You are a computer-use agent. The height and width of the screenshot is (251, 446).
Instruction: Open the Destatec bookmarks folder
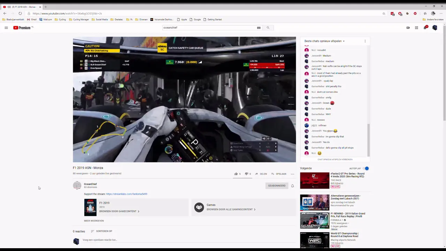click(x=117, y=20)
